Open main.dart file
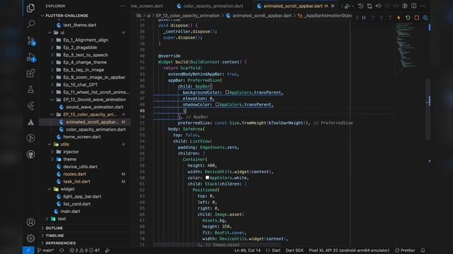Screen dimensions: 453x254 pyautogui.click(x=70, y=212)
